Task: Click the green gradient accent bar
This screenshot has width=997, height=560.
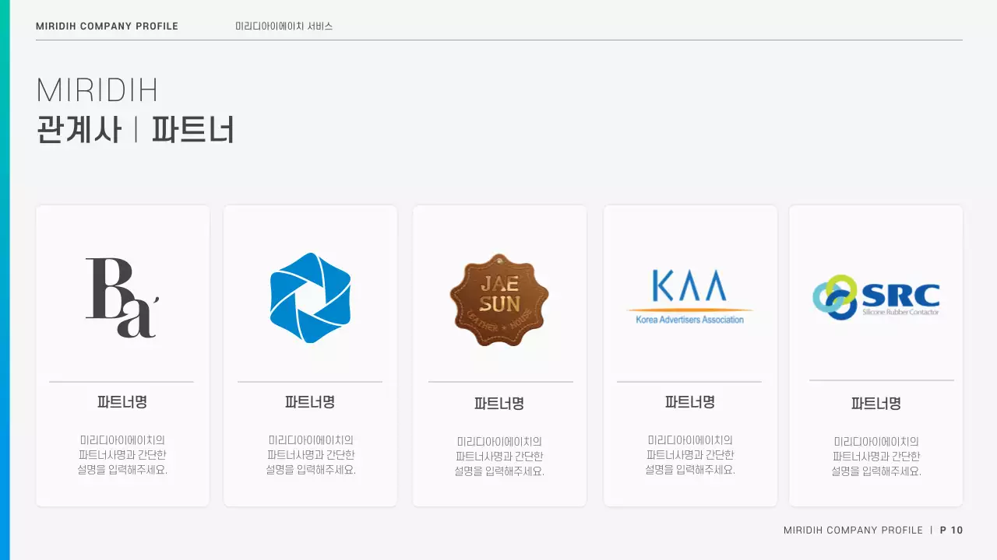Action: click(x=6, y=280)
